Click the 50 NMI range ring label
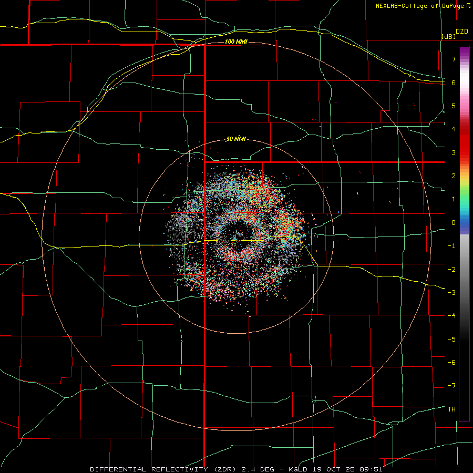 236,139
